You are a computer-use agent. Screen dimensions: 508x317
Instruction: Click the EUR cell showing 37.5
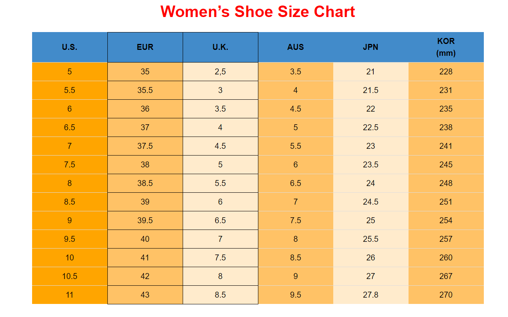point(145,146)
